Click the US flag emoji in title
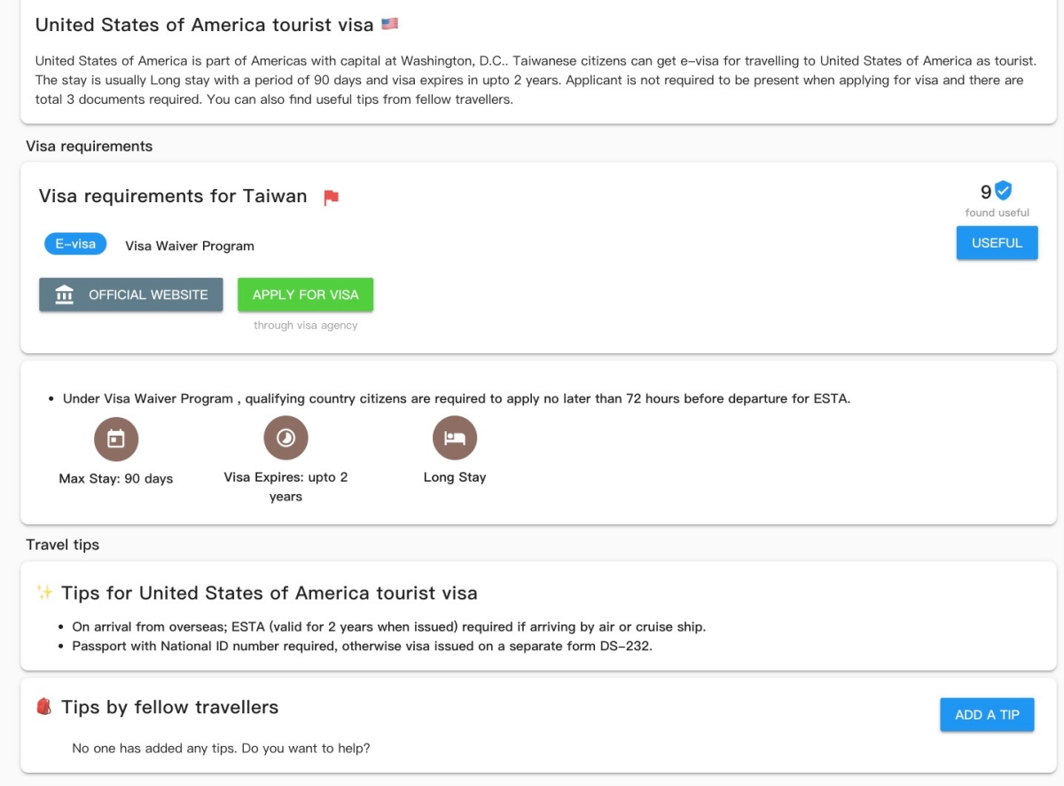 (389, 24)
